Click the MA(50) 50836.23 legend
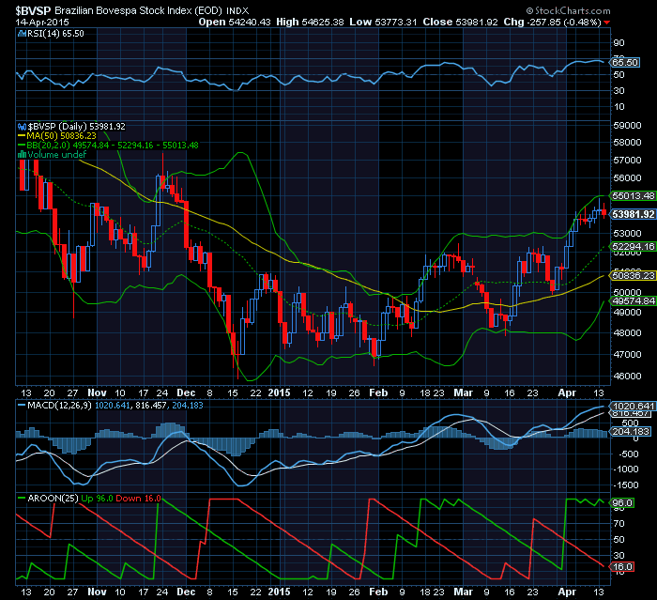Screen dimensions: 657x600 click(61, 136)
